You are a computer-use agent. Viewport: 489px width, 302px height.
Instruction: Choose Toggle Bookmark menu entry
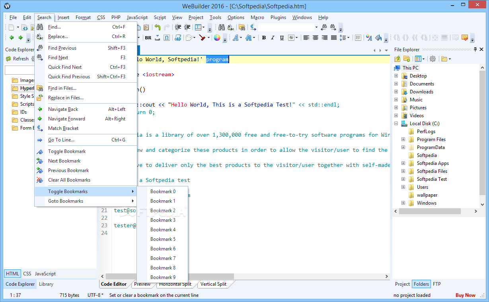[86, 151]
